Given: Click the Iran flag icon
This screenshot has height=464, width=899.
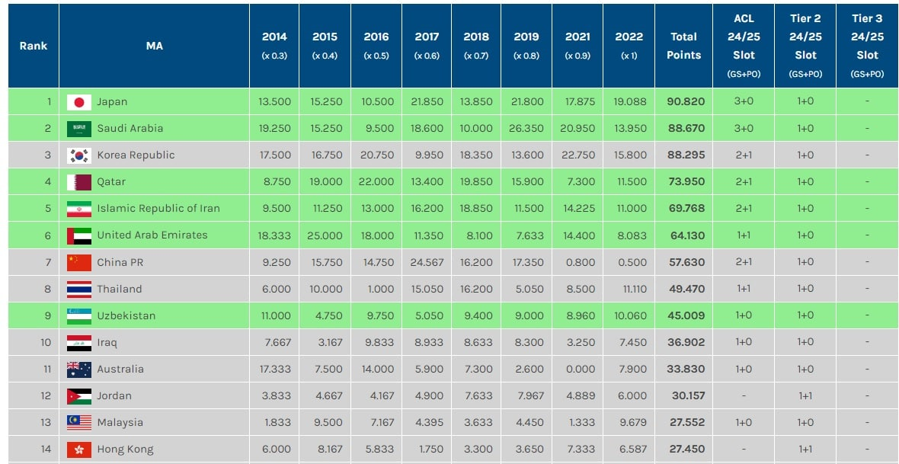Looking at the screenshot, I should tap(79, 209).
